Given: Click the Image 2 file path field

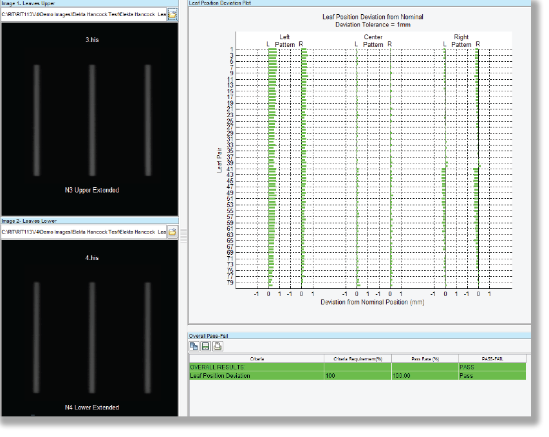Looking at the screenshot, I should 84,232.
